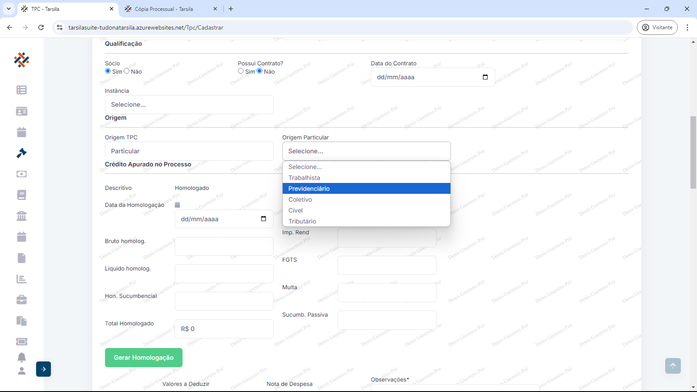
Task: Click the bank building sidebar icon
Action: pos(21,216)
